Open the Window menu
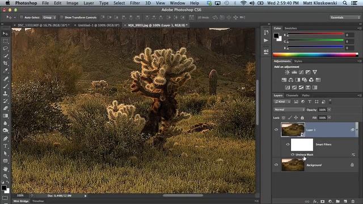This screenshot has height=204, width=363. point(178,3)
